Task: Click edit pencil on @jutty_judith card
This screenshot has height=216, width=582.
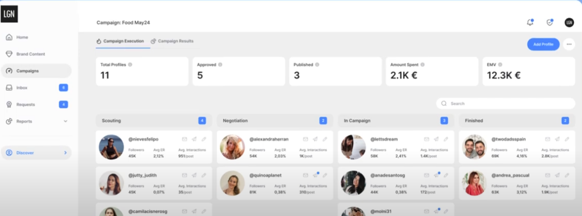Action: click(204, 175)
